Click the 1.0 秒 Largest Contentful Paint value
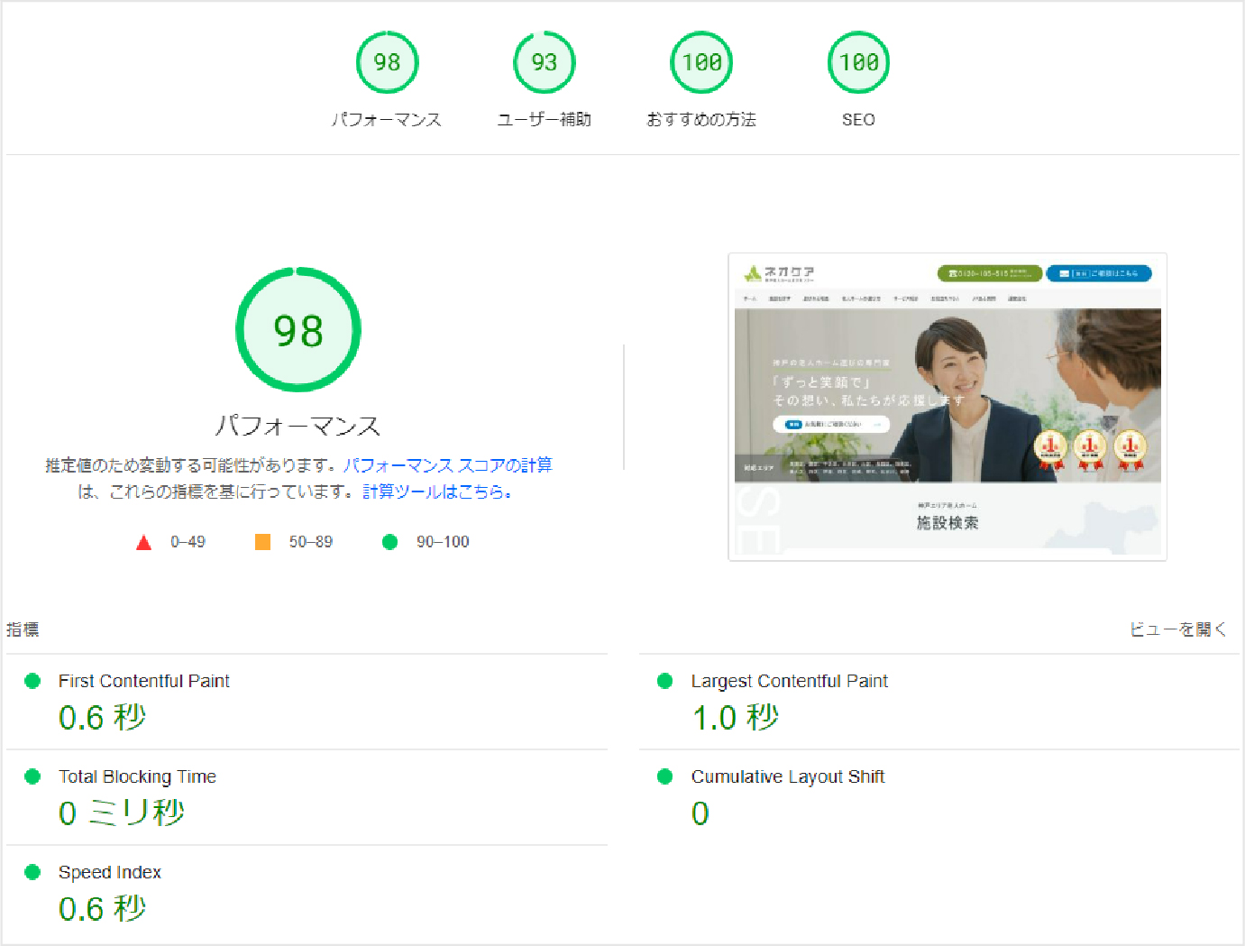This screenshot has width=1245, height=946. (736, 718)
